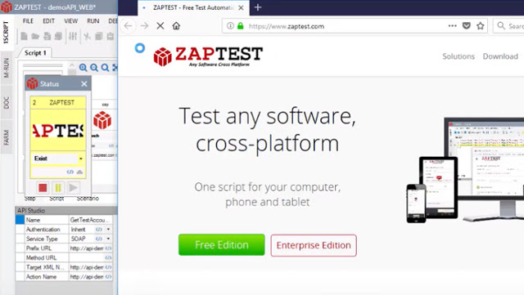This screenshot has width=524, height=295.
Task: Click the code icon in Prefix URL row
Action: point(108,248)
